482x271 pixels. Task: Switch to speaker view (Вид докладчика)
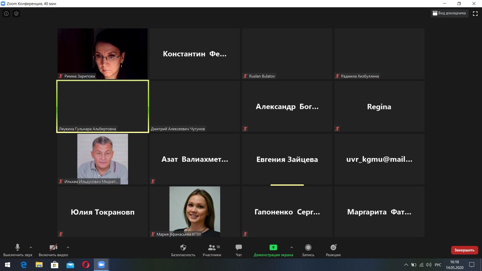pos(449,13)
